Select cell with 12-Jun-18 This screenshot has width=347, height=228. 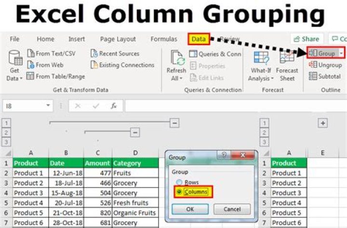66,173
